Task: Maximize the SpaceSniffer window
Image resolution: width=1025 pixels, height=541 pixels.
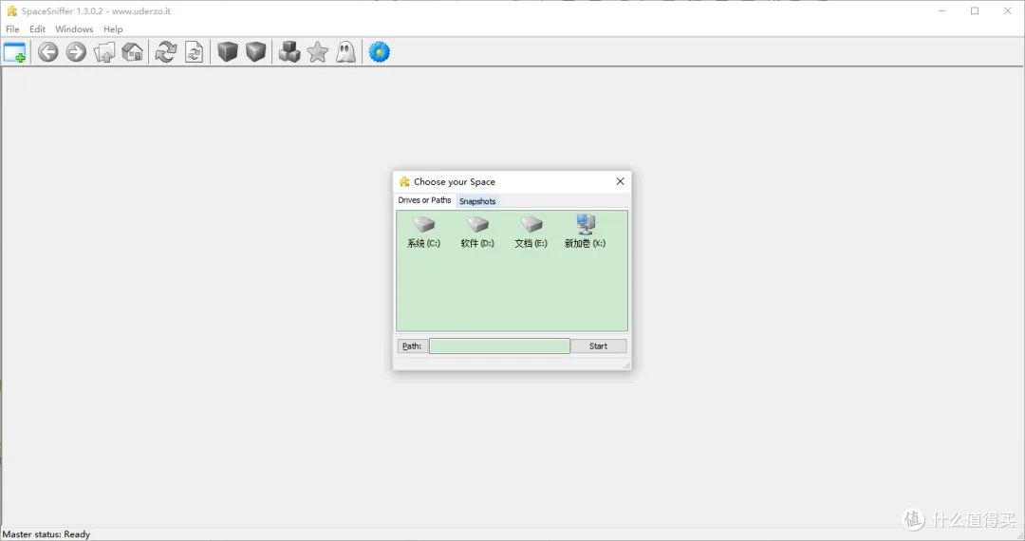Action: pos(975,11)
